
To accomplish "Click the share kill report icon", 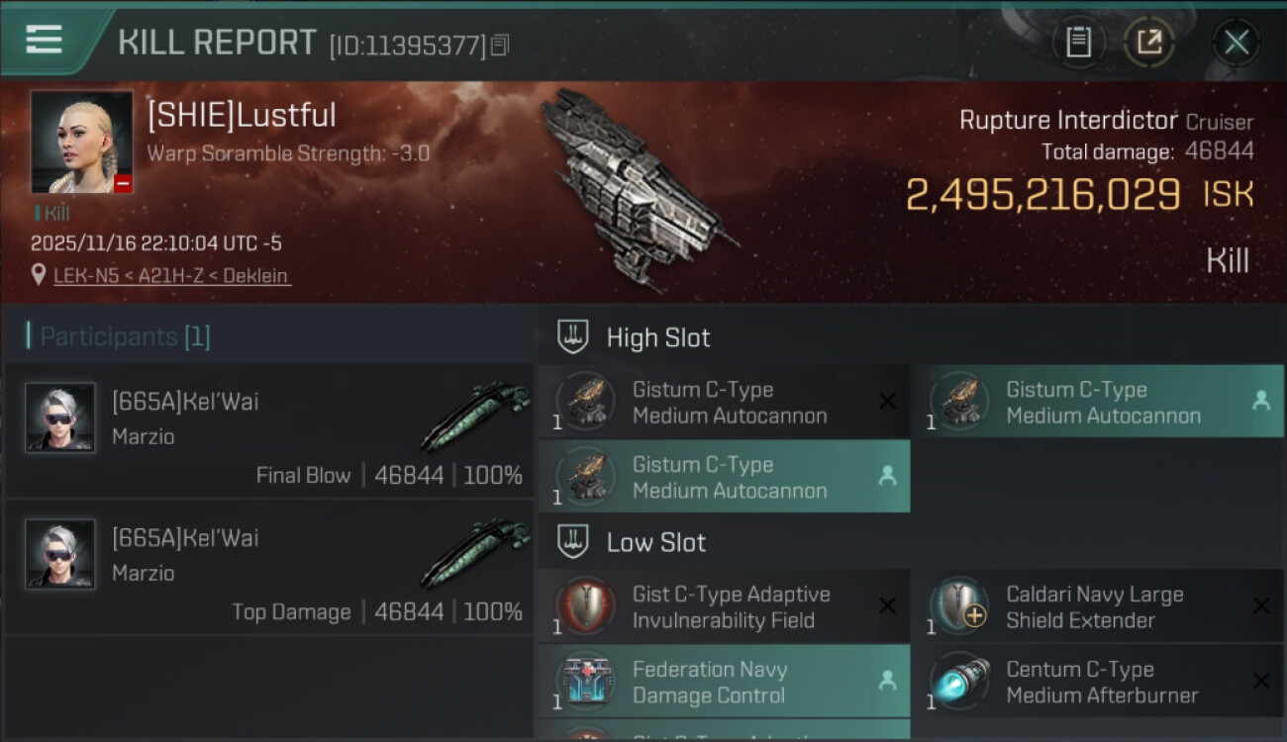I will point(1149,43).
